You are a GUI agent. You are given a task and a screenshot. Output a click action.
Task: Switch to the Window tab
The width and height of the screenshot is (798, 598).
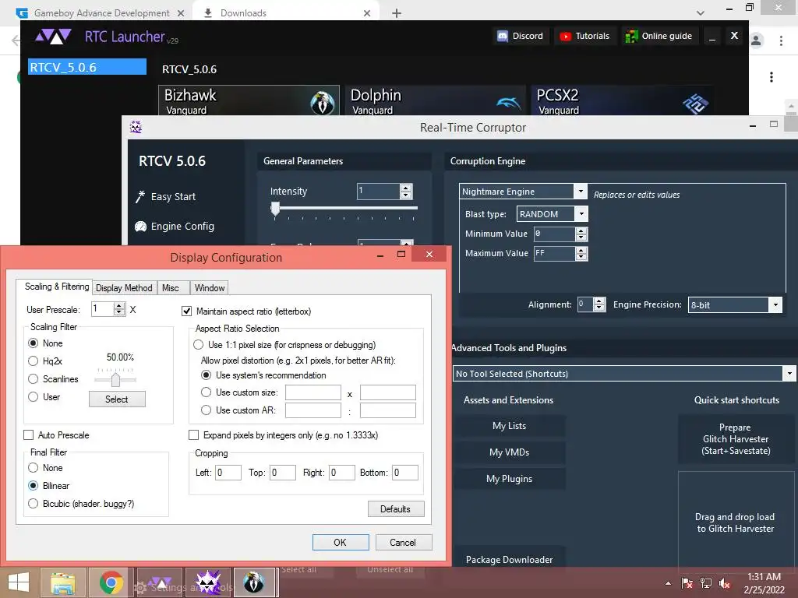209,288
